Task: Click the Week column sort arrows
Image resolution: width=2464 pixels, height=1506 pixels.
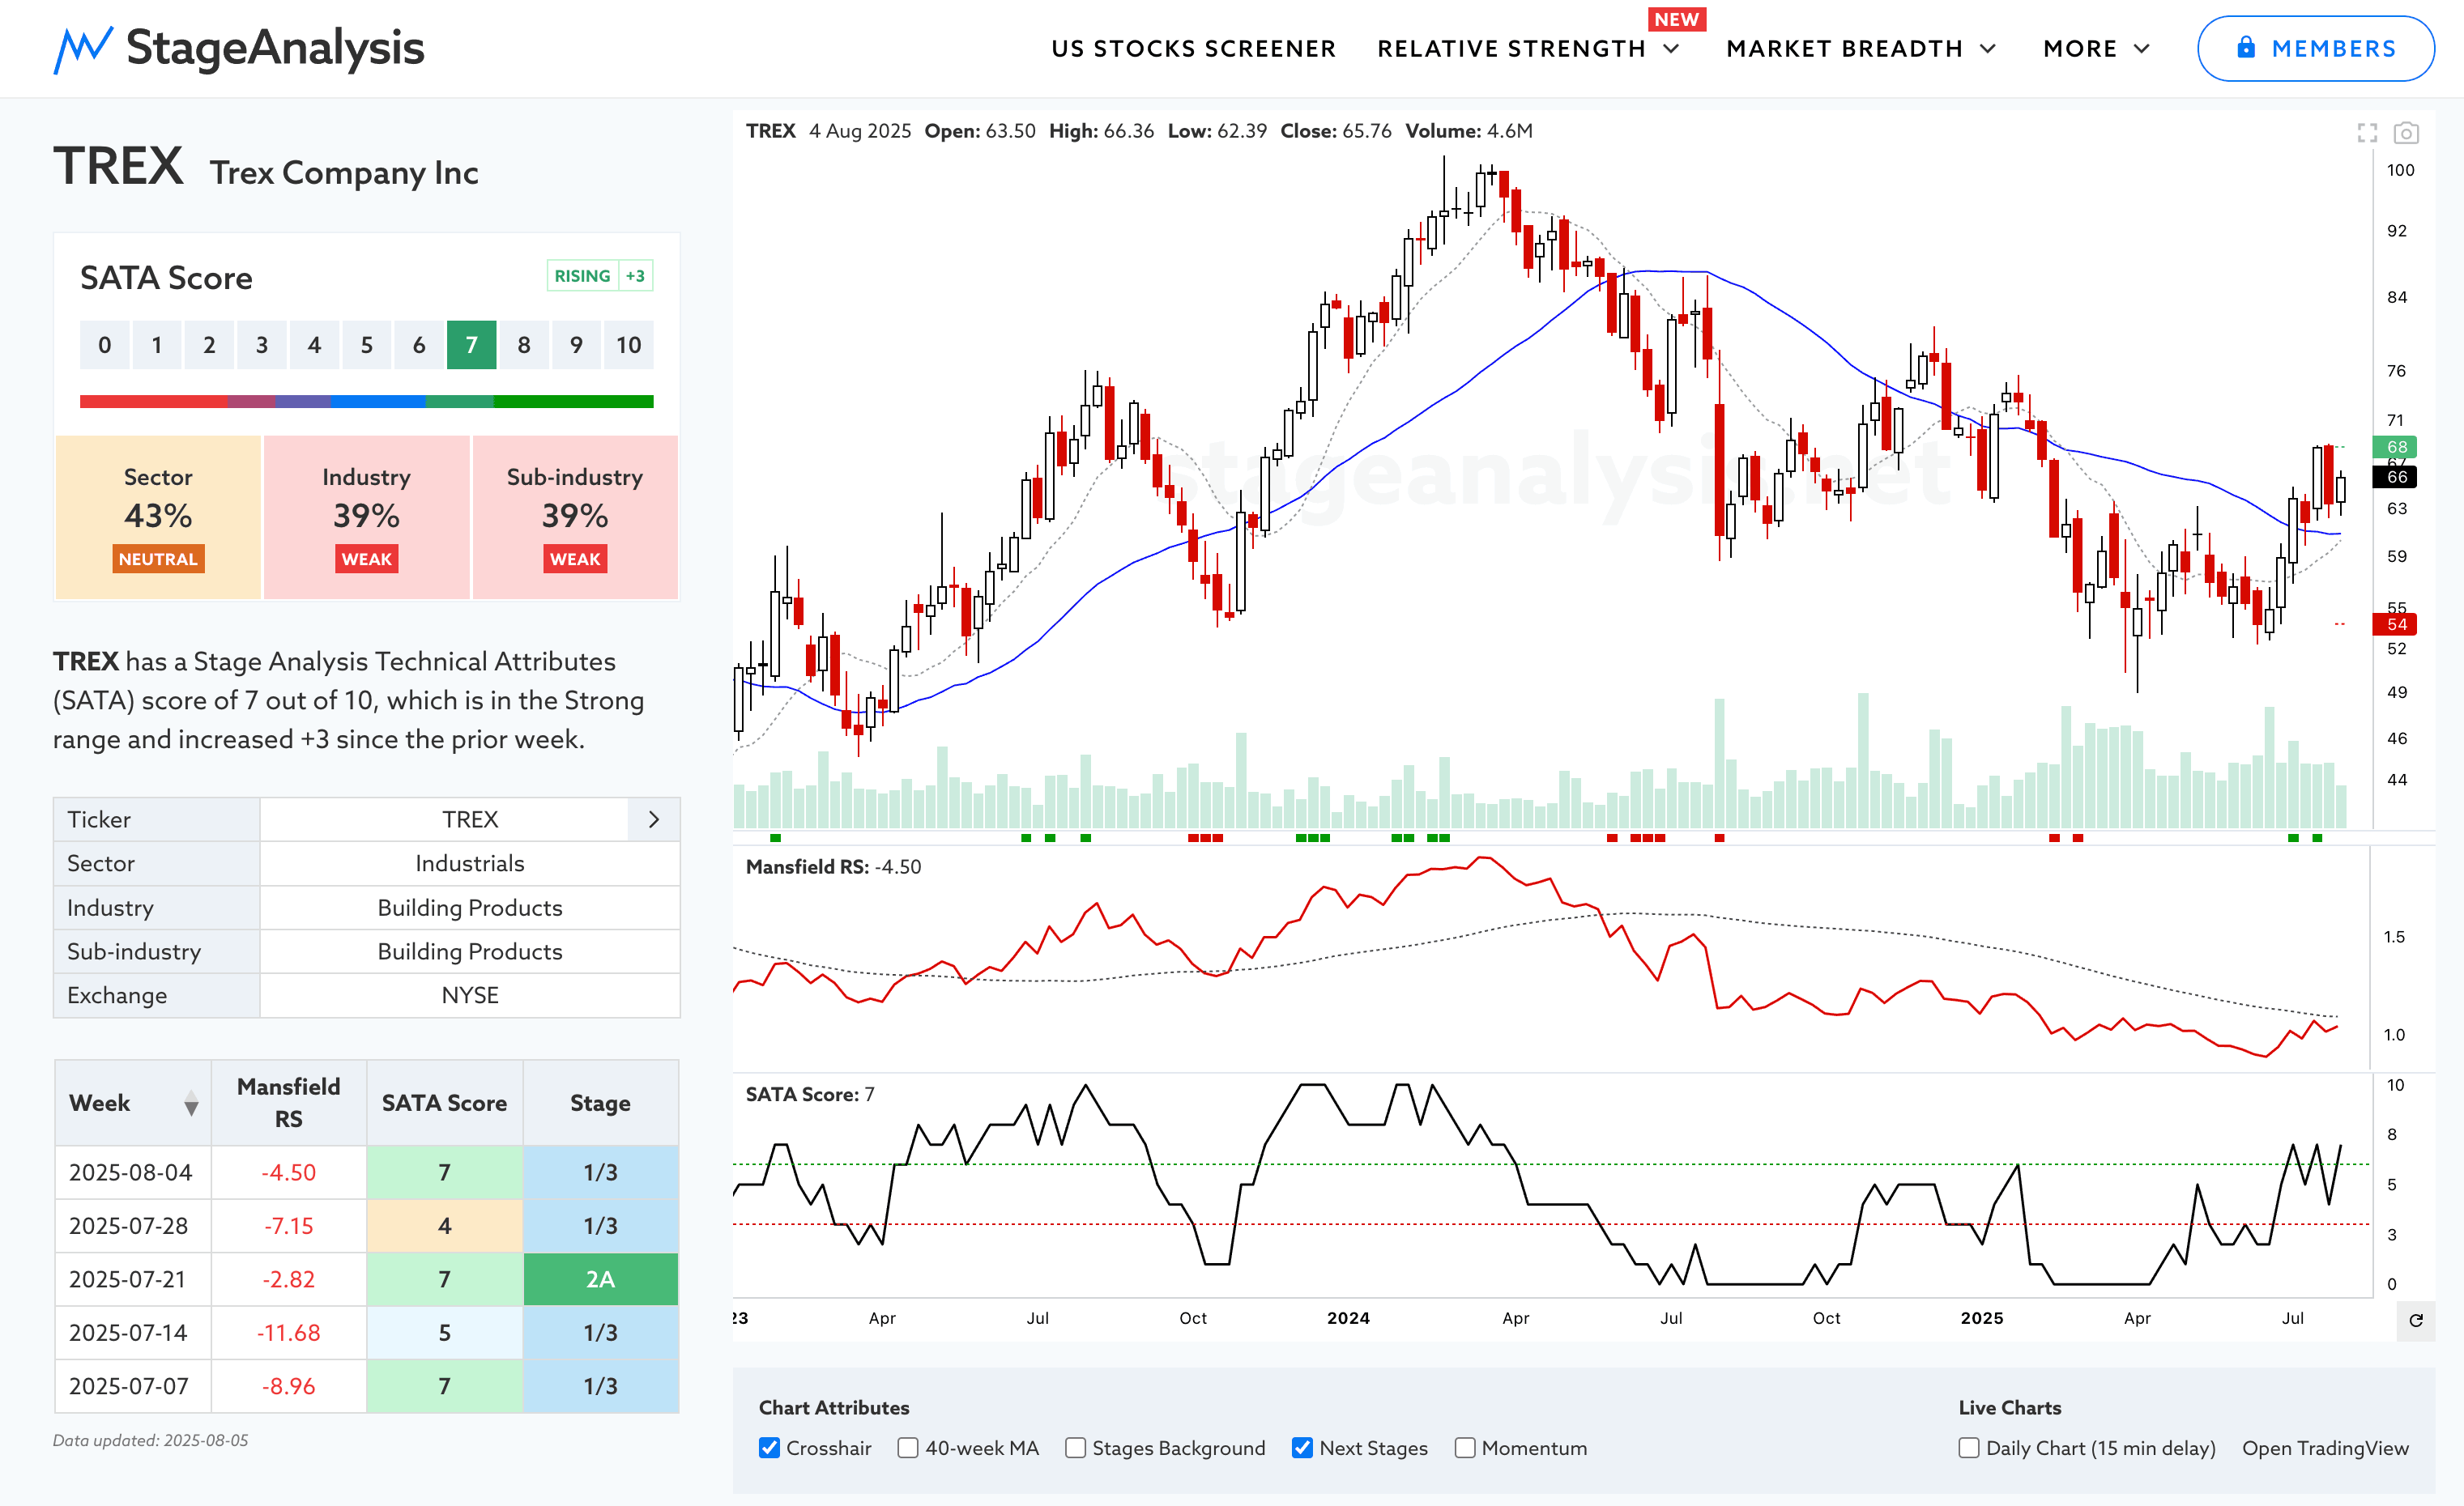Action: 191,1104
